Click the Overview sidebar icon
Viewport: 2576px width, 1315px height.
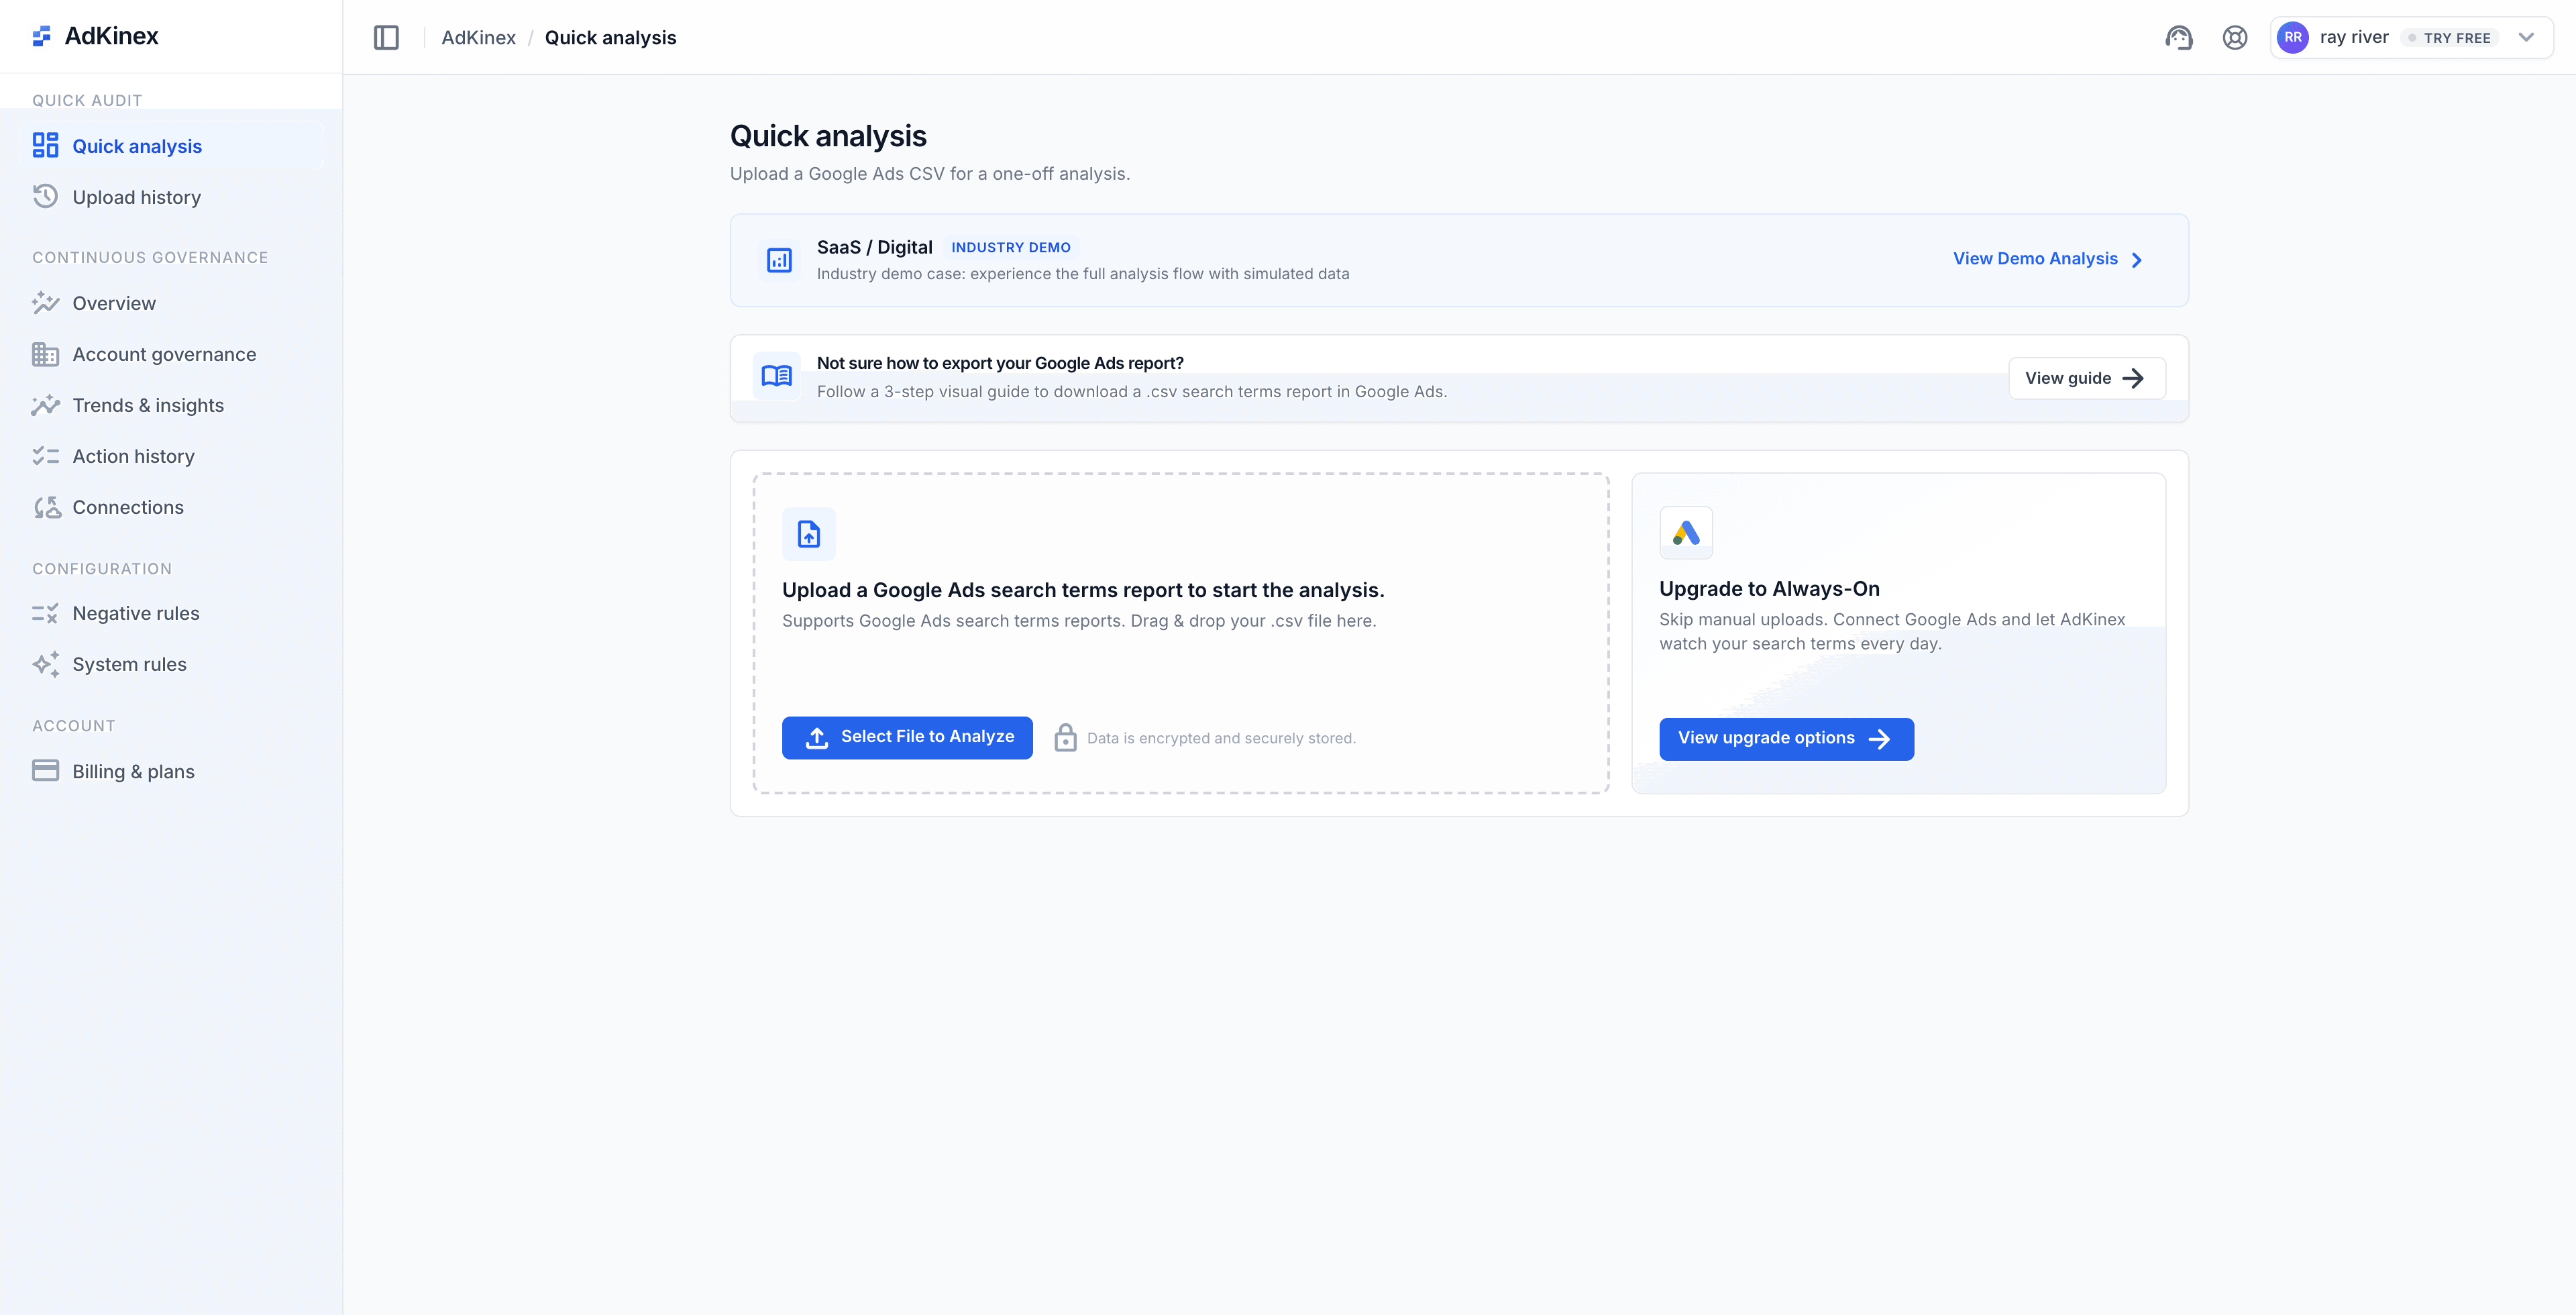[x=45, y=303]
